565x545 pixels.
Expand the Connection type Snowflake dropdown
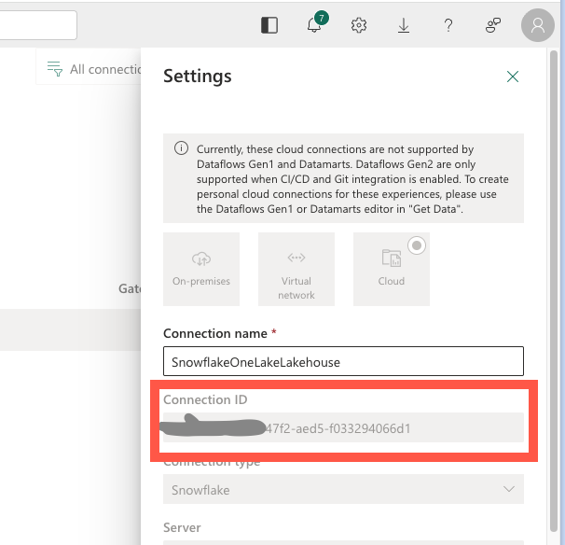[342, 489]
